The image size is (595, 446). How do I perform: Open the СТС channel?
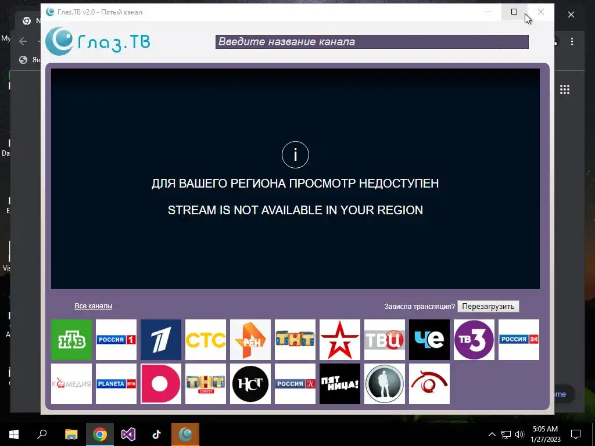point(206,339)
